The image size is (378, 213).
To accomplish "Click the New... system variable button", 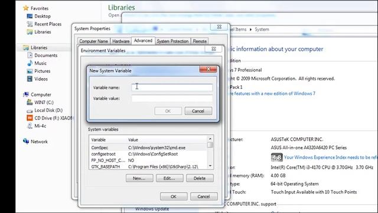I will tap(139, 178).
